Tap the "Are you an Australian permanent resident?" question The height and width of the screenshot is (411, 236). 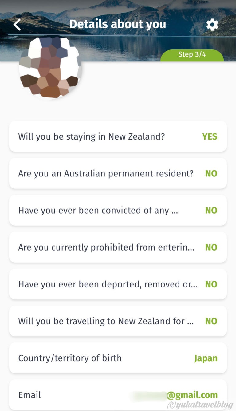coord(106,173)
